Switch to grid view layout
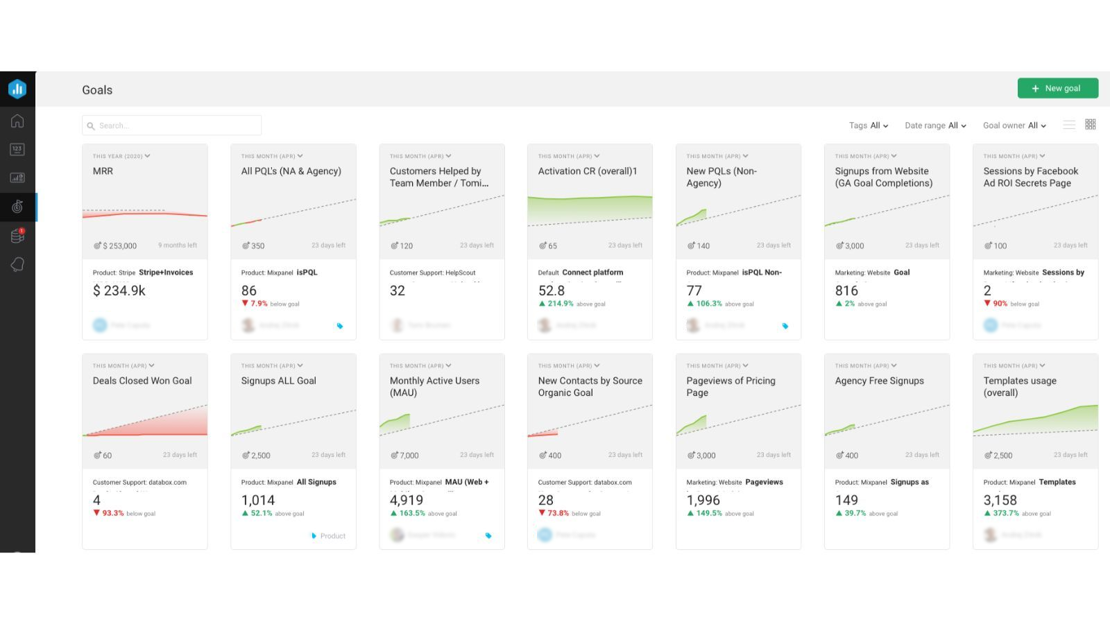Image resolution: width=1110 pixels, height=624 pixels. pos(1091,124)
